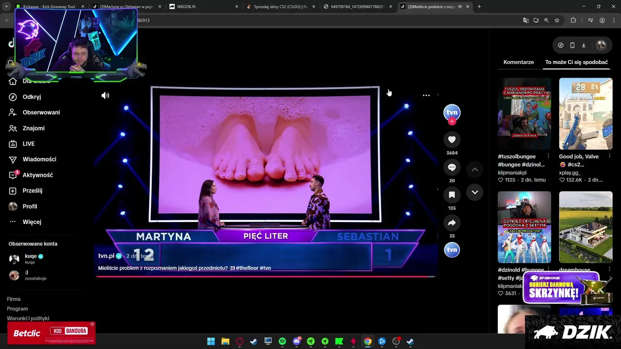This screenshot has width=621, height=349.
Task: Bookmark the video to favorites
Action: [452, 195]
